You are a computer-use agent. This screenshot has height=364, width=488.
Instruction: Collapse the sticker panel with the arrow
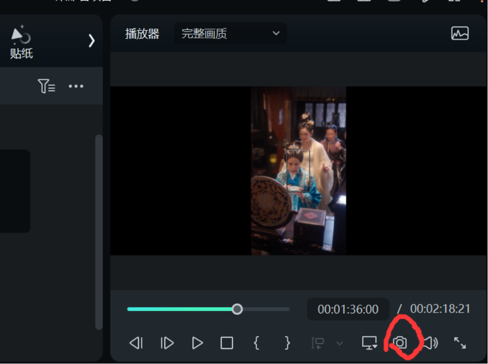(92, 41)
